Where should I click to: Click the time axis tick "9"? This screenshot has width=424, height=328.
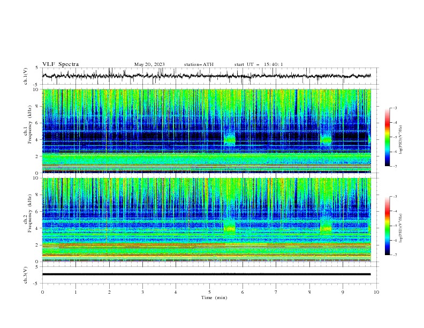(x=343, y=292)
